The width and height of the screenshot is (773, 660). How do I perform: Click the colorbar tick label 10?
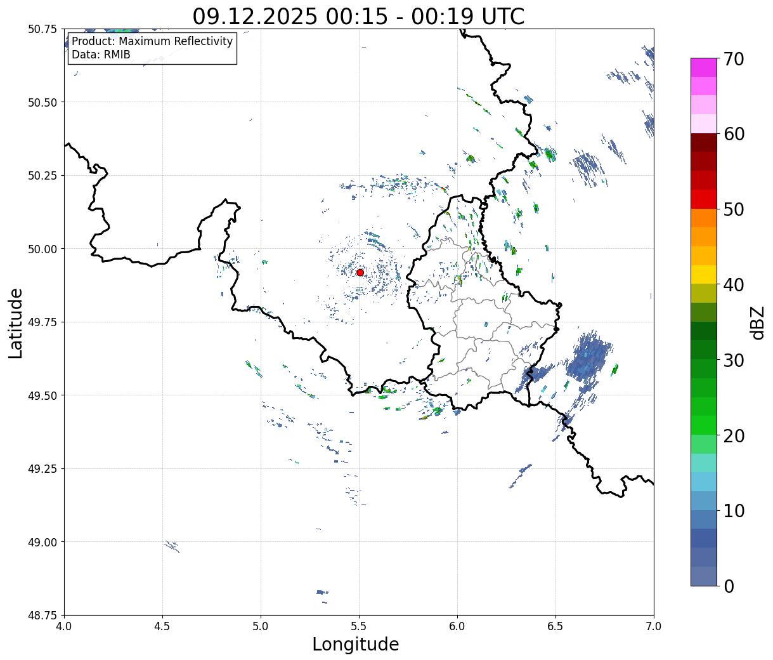tap(734, 510)
